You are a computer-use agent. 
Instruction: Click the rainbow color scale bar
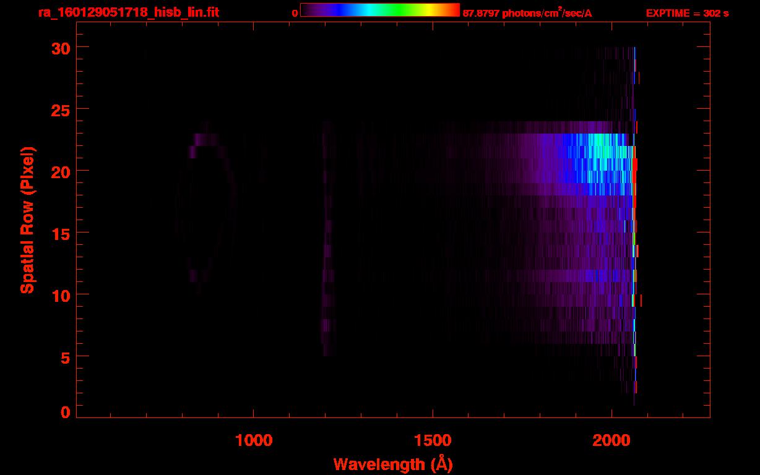coord(380,10)
